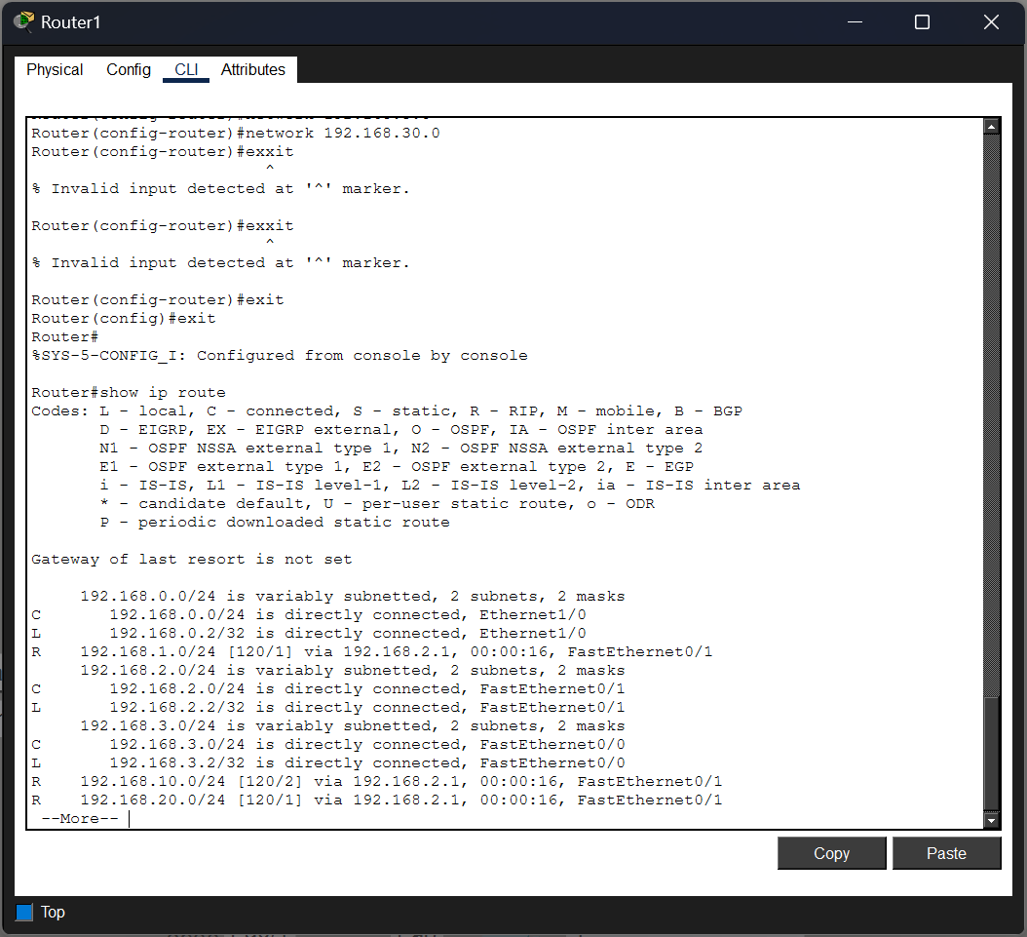Image resolution: width=1027 pixels, height=937 pixels.
Task: Toggle the Top checkbox
Action: (x=24, y=912)
